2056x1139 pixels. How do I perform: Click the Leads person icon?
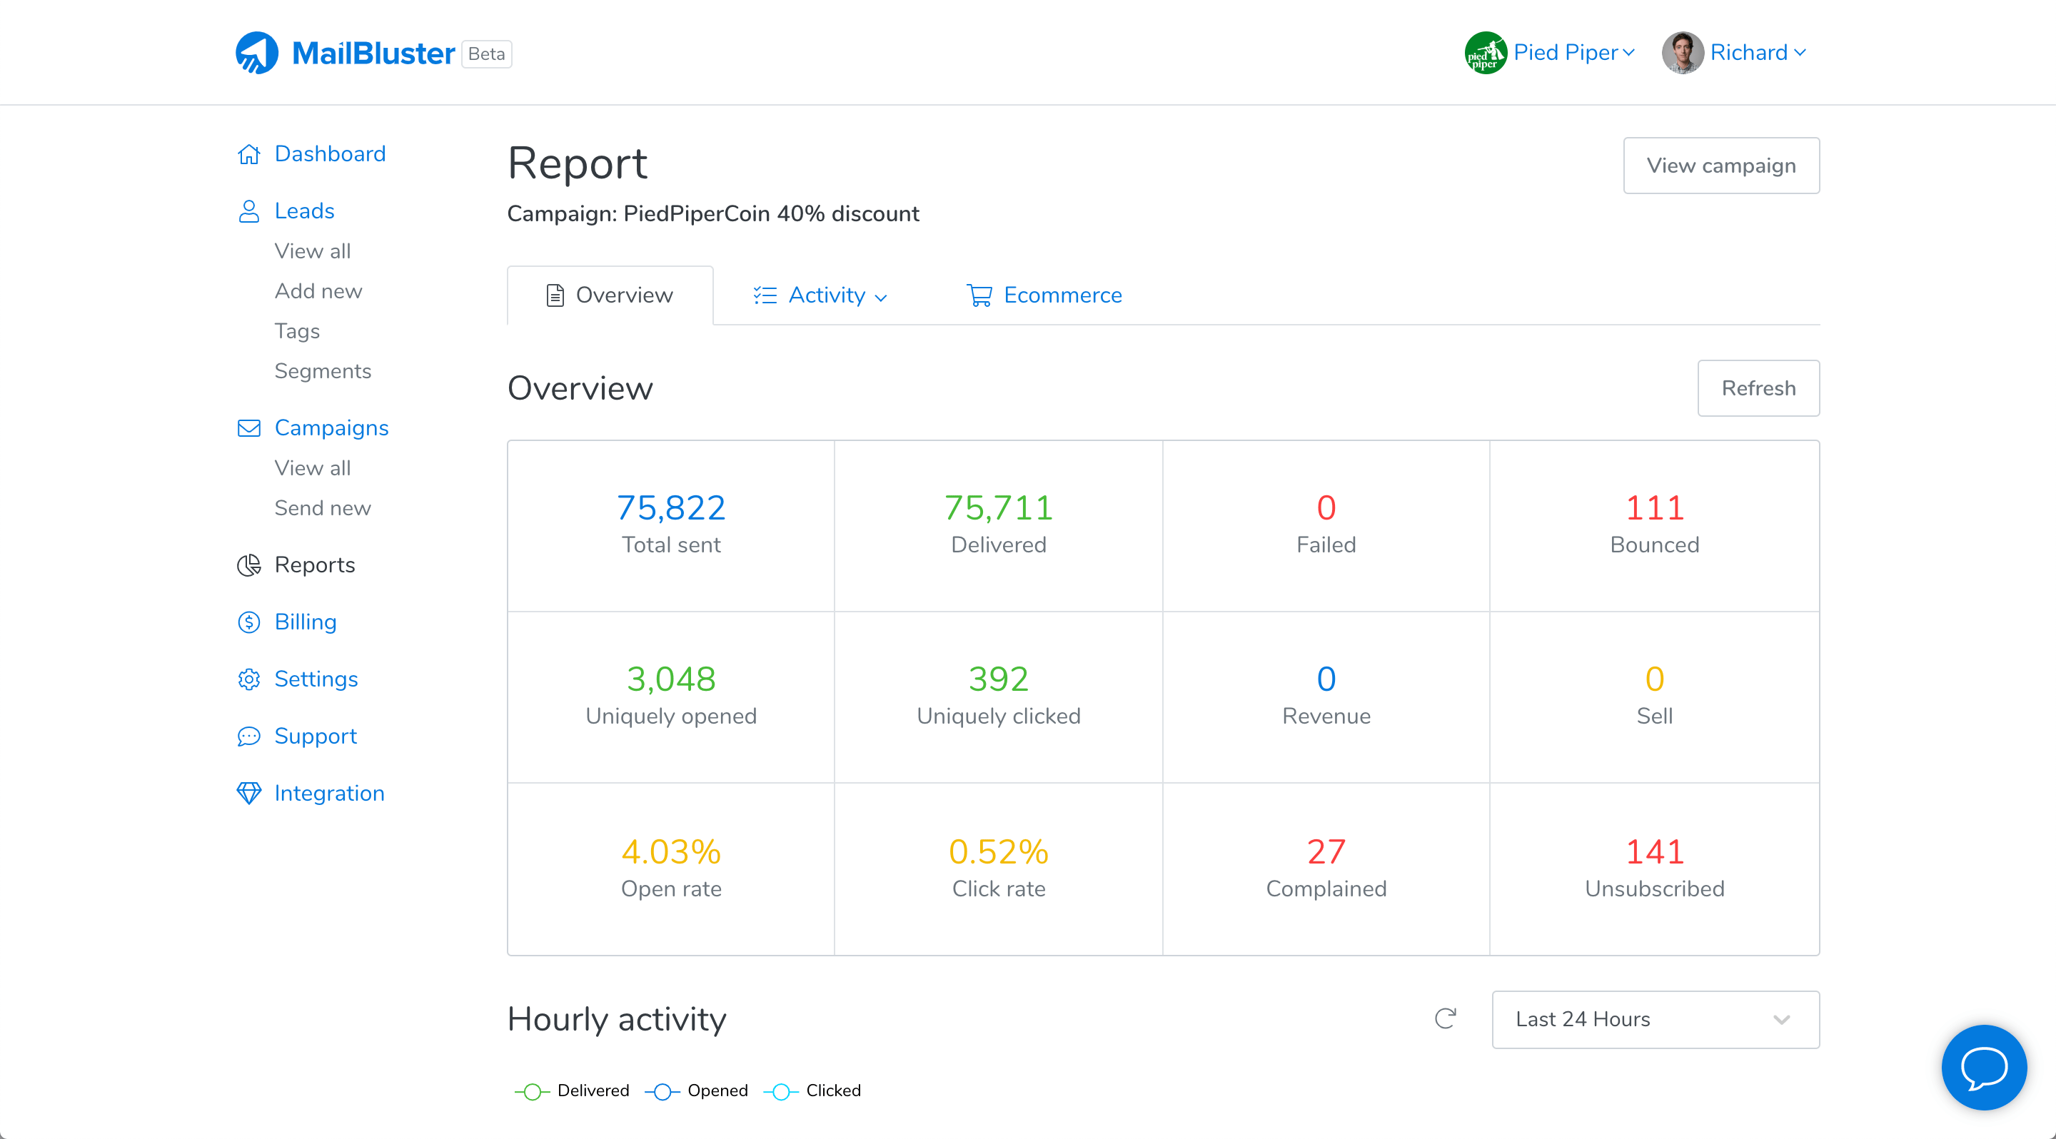coord(249,211)
